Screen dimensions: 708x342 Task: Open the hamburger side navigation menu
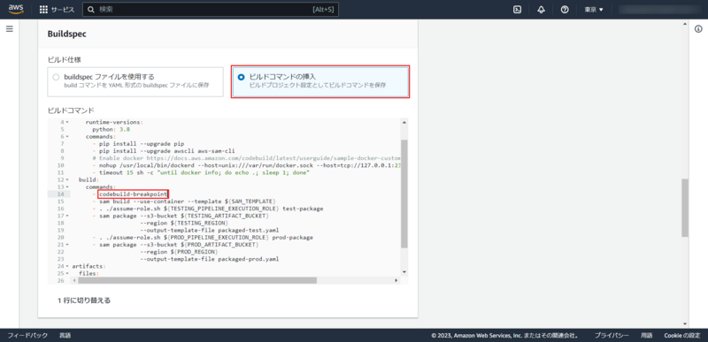(10, 29)
